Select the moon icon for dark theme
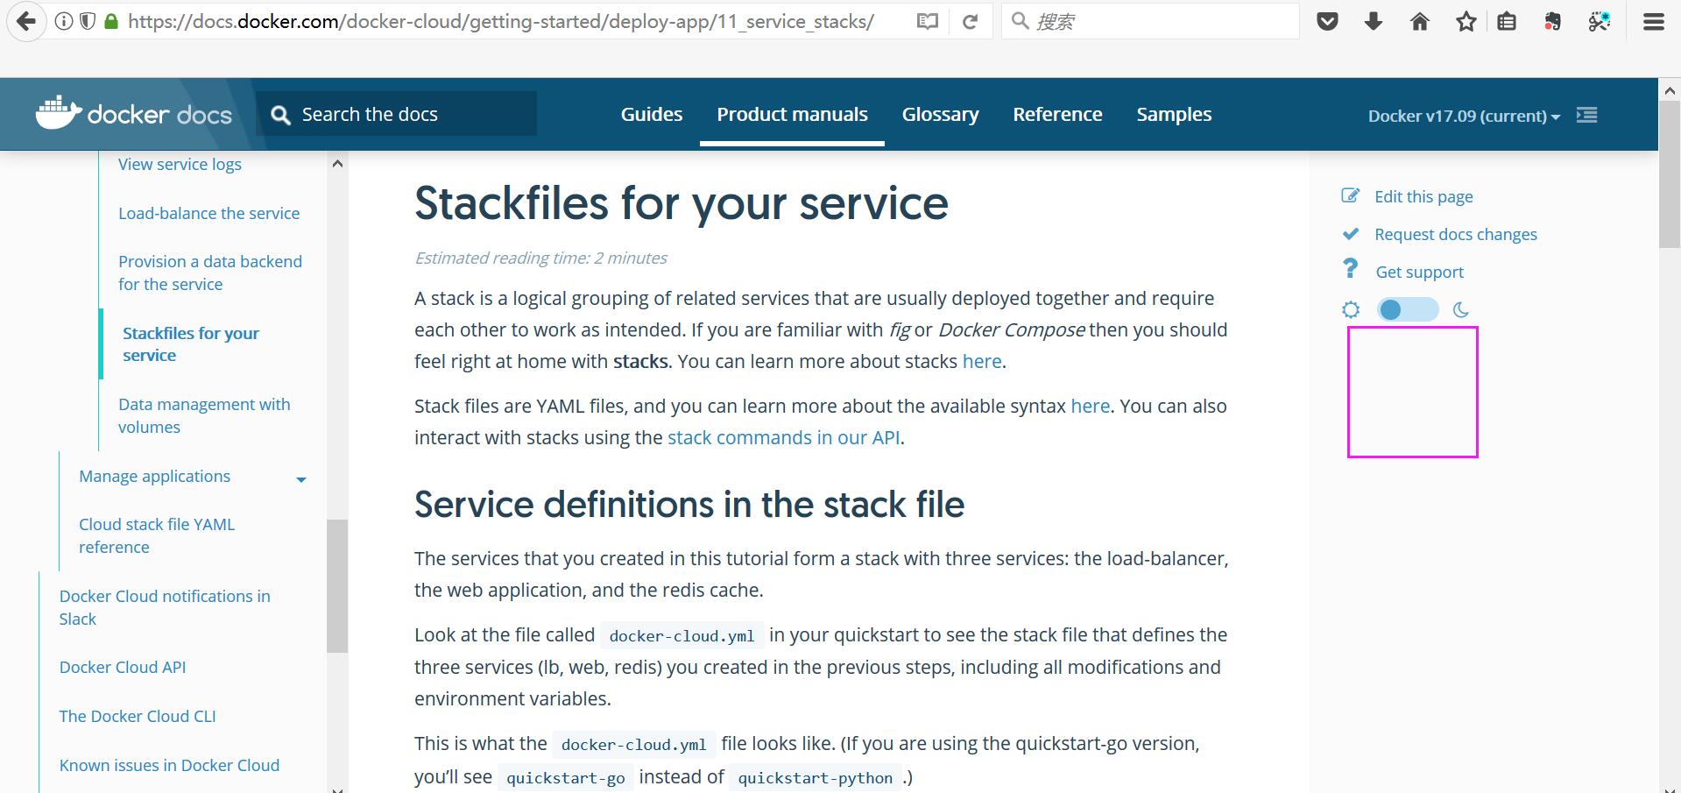1681x793 pixels. (x=1459, y=308)
